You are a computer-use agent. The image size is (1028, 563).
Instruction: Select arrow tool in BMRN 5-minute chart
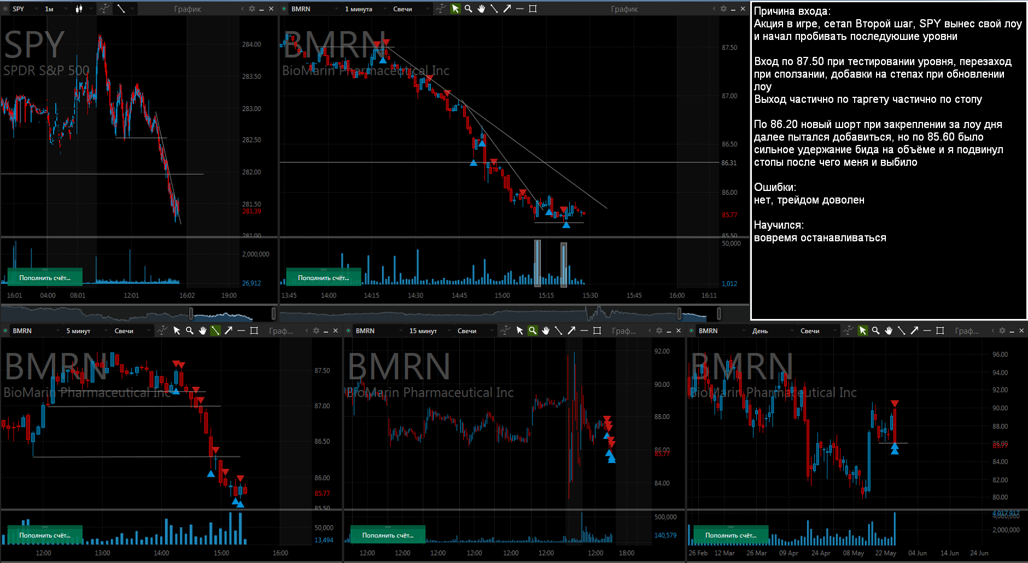pyautogui.click(x=229, y=330)
